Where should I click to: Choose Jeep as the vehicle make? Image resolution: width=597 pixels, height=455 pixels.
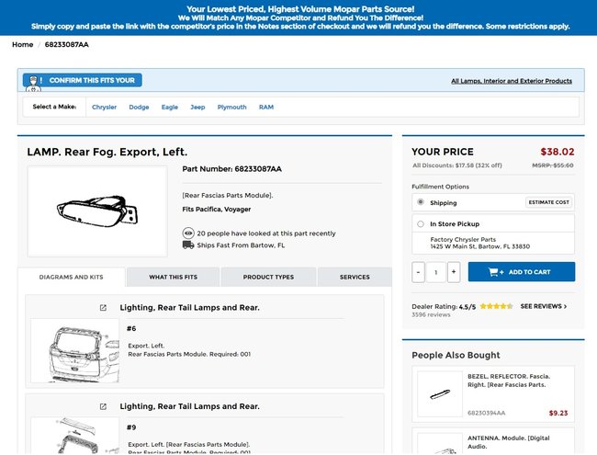[x=197, y=108]
